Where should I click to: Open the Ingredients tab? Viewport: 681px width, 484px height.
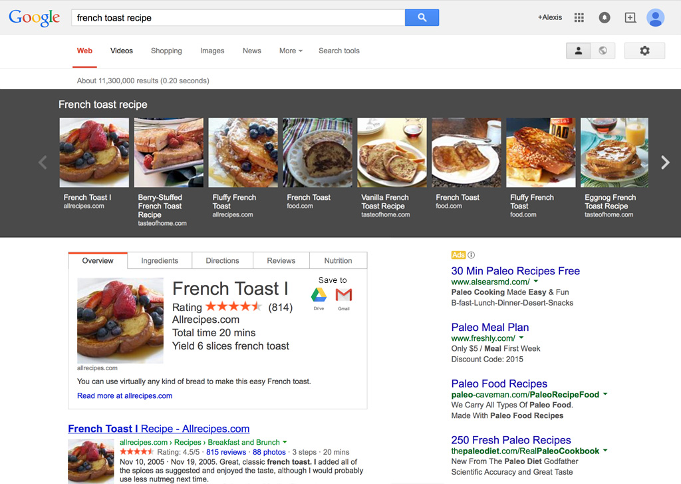160,261
